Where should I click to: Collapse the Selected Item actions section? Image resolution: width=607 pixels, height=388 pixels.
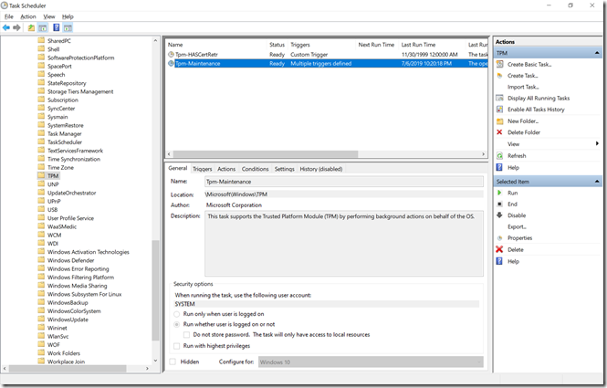point(600,181)
